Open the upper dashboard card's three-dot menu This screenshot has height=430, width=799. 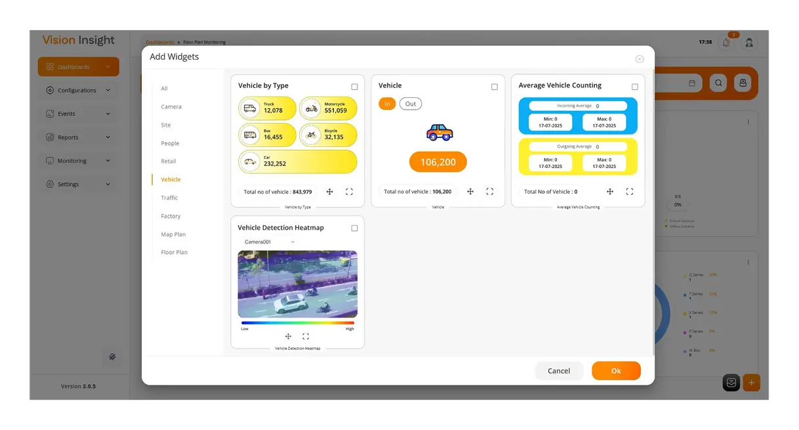coord(748,122)
